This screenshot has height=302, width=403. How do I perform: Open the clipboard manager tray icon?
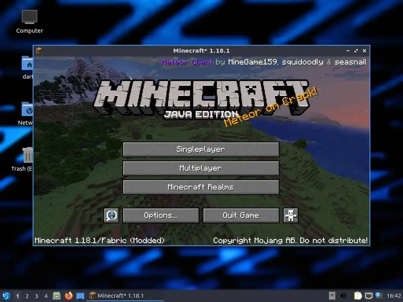point(358,296)
